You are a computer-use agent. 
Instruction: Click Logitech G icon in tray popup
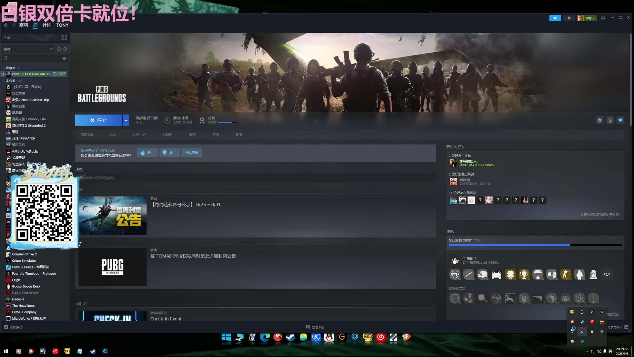pyautogui.click(x=592, y=312)
